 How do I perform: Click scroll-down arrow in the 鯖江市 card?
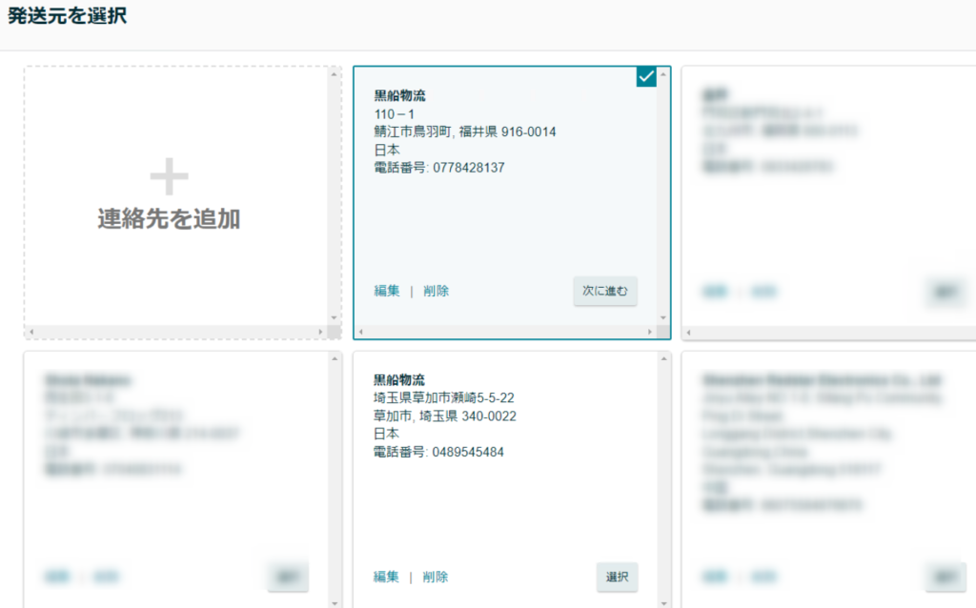(663, 318)
